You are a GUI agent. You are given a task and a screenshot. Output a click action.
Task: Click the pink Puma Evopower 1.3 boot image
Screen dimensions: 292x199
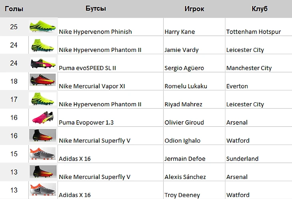[x=43, y=117]
